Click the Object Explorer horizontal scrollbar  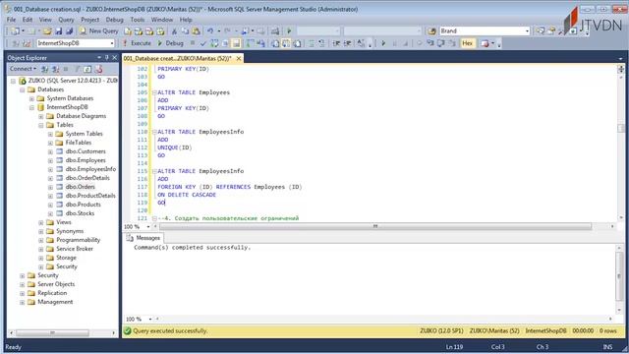[52, 333]
